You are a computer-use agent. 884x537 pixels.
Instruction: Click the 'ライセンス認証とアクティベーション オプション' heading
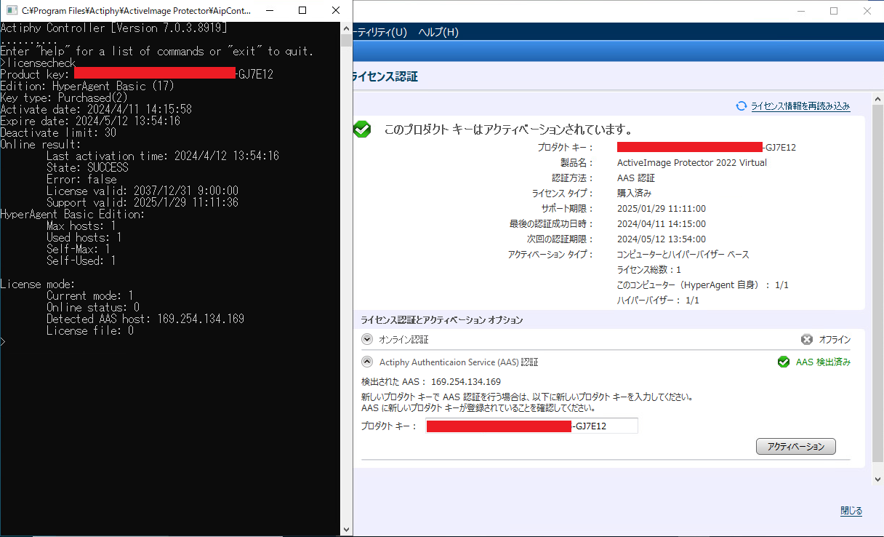click(x=442, y=320)
